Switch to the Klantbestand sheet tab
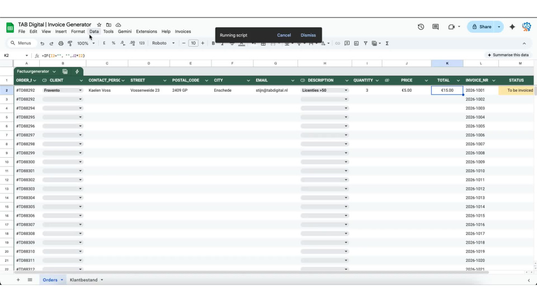Screen dimensions: 537x302 point(84,280)
